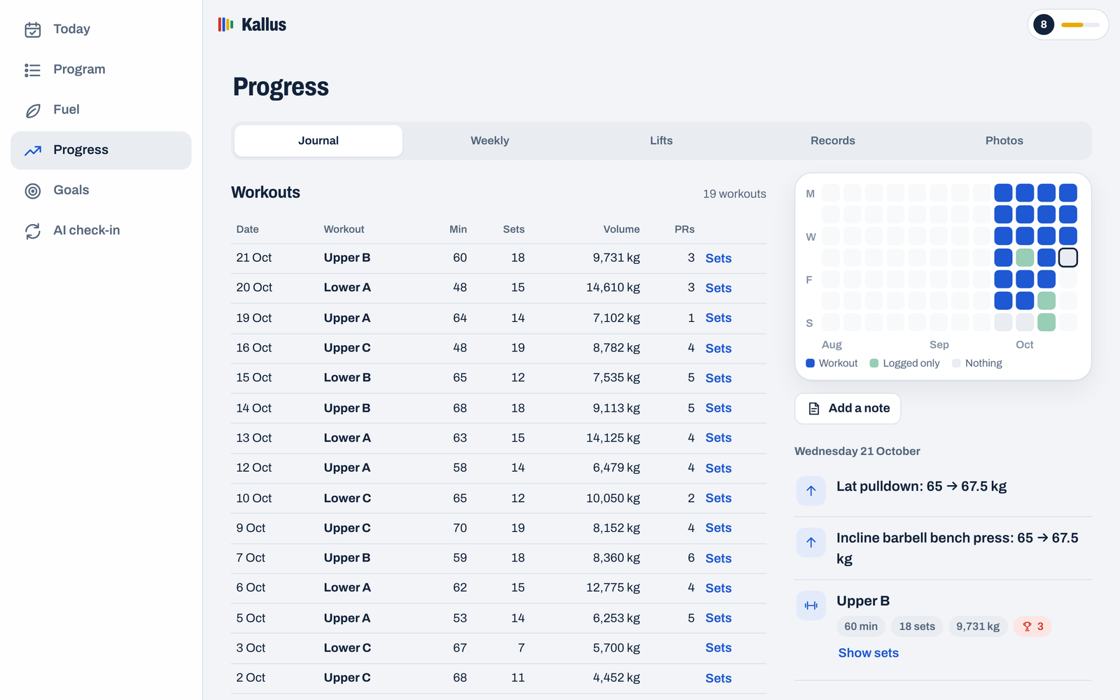The height and width of the screenshot is (700, 1120).
Task: Open Sets for 7 Oct Upper B
Action: pos(718,559)
